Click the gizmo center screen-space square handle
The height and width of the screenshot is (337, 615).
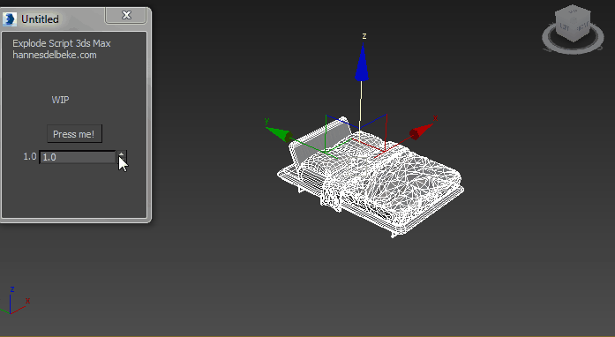pyautogui.click(x=357, y=166)
